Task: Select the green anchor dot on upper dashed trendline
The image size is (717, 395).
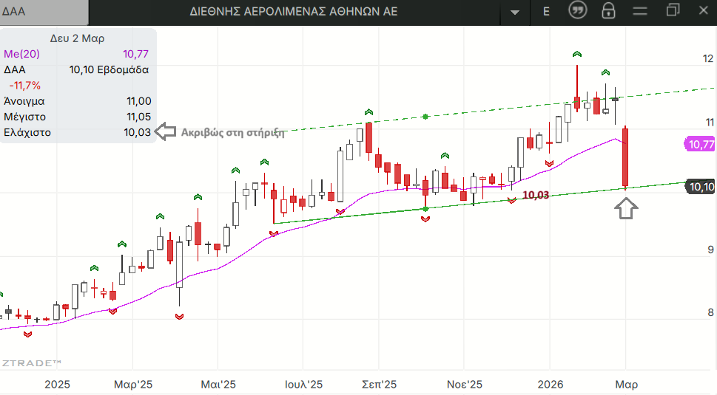Action: tap(425, 117)
